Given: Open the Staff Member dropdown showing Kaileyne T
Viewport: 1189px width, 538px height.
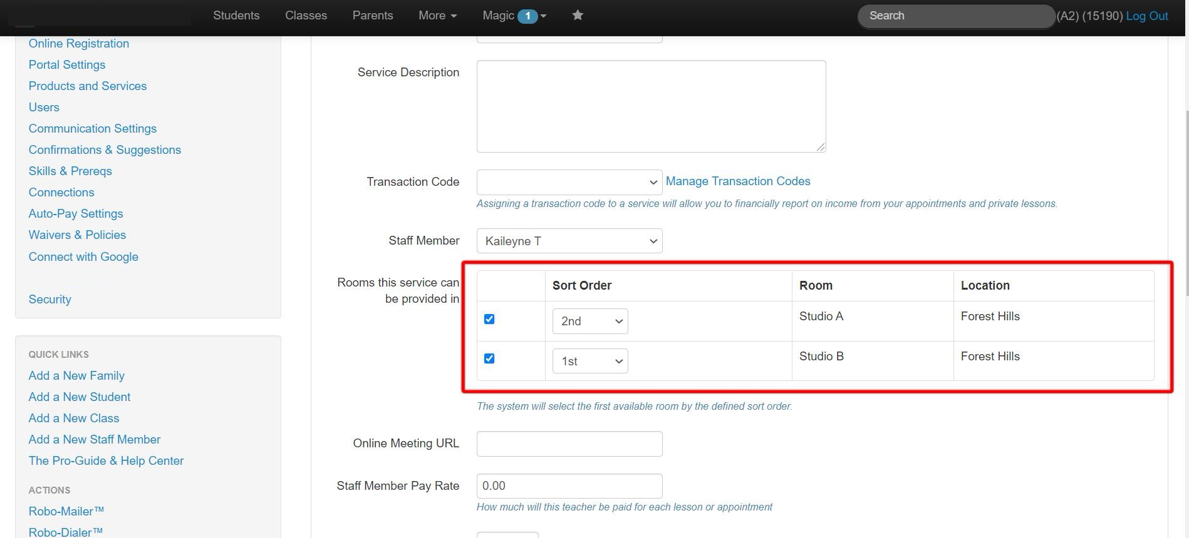Looking at the screenshot, I should click(569, 241).
